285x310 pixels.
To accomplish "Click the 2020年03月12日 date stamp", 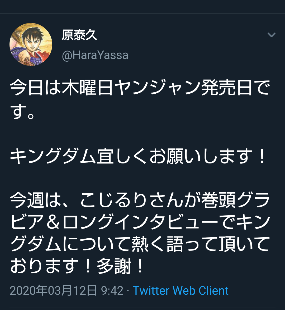I will coord(53,291).
